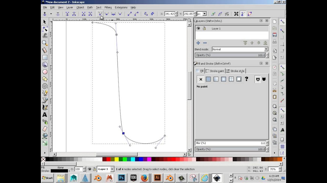The height and width of the screenshot is (183, 327).
Task: Convert selected segment to line
Action: tap(130, 14)
